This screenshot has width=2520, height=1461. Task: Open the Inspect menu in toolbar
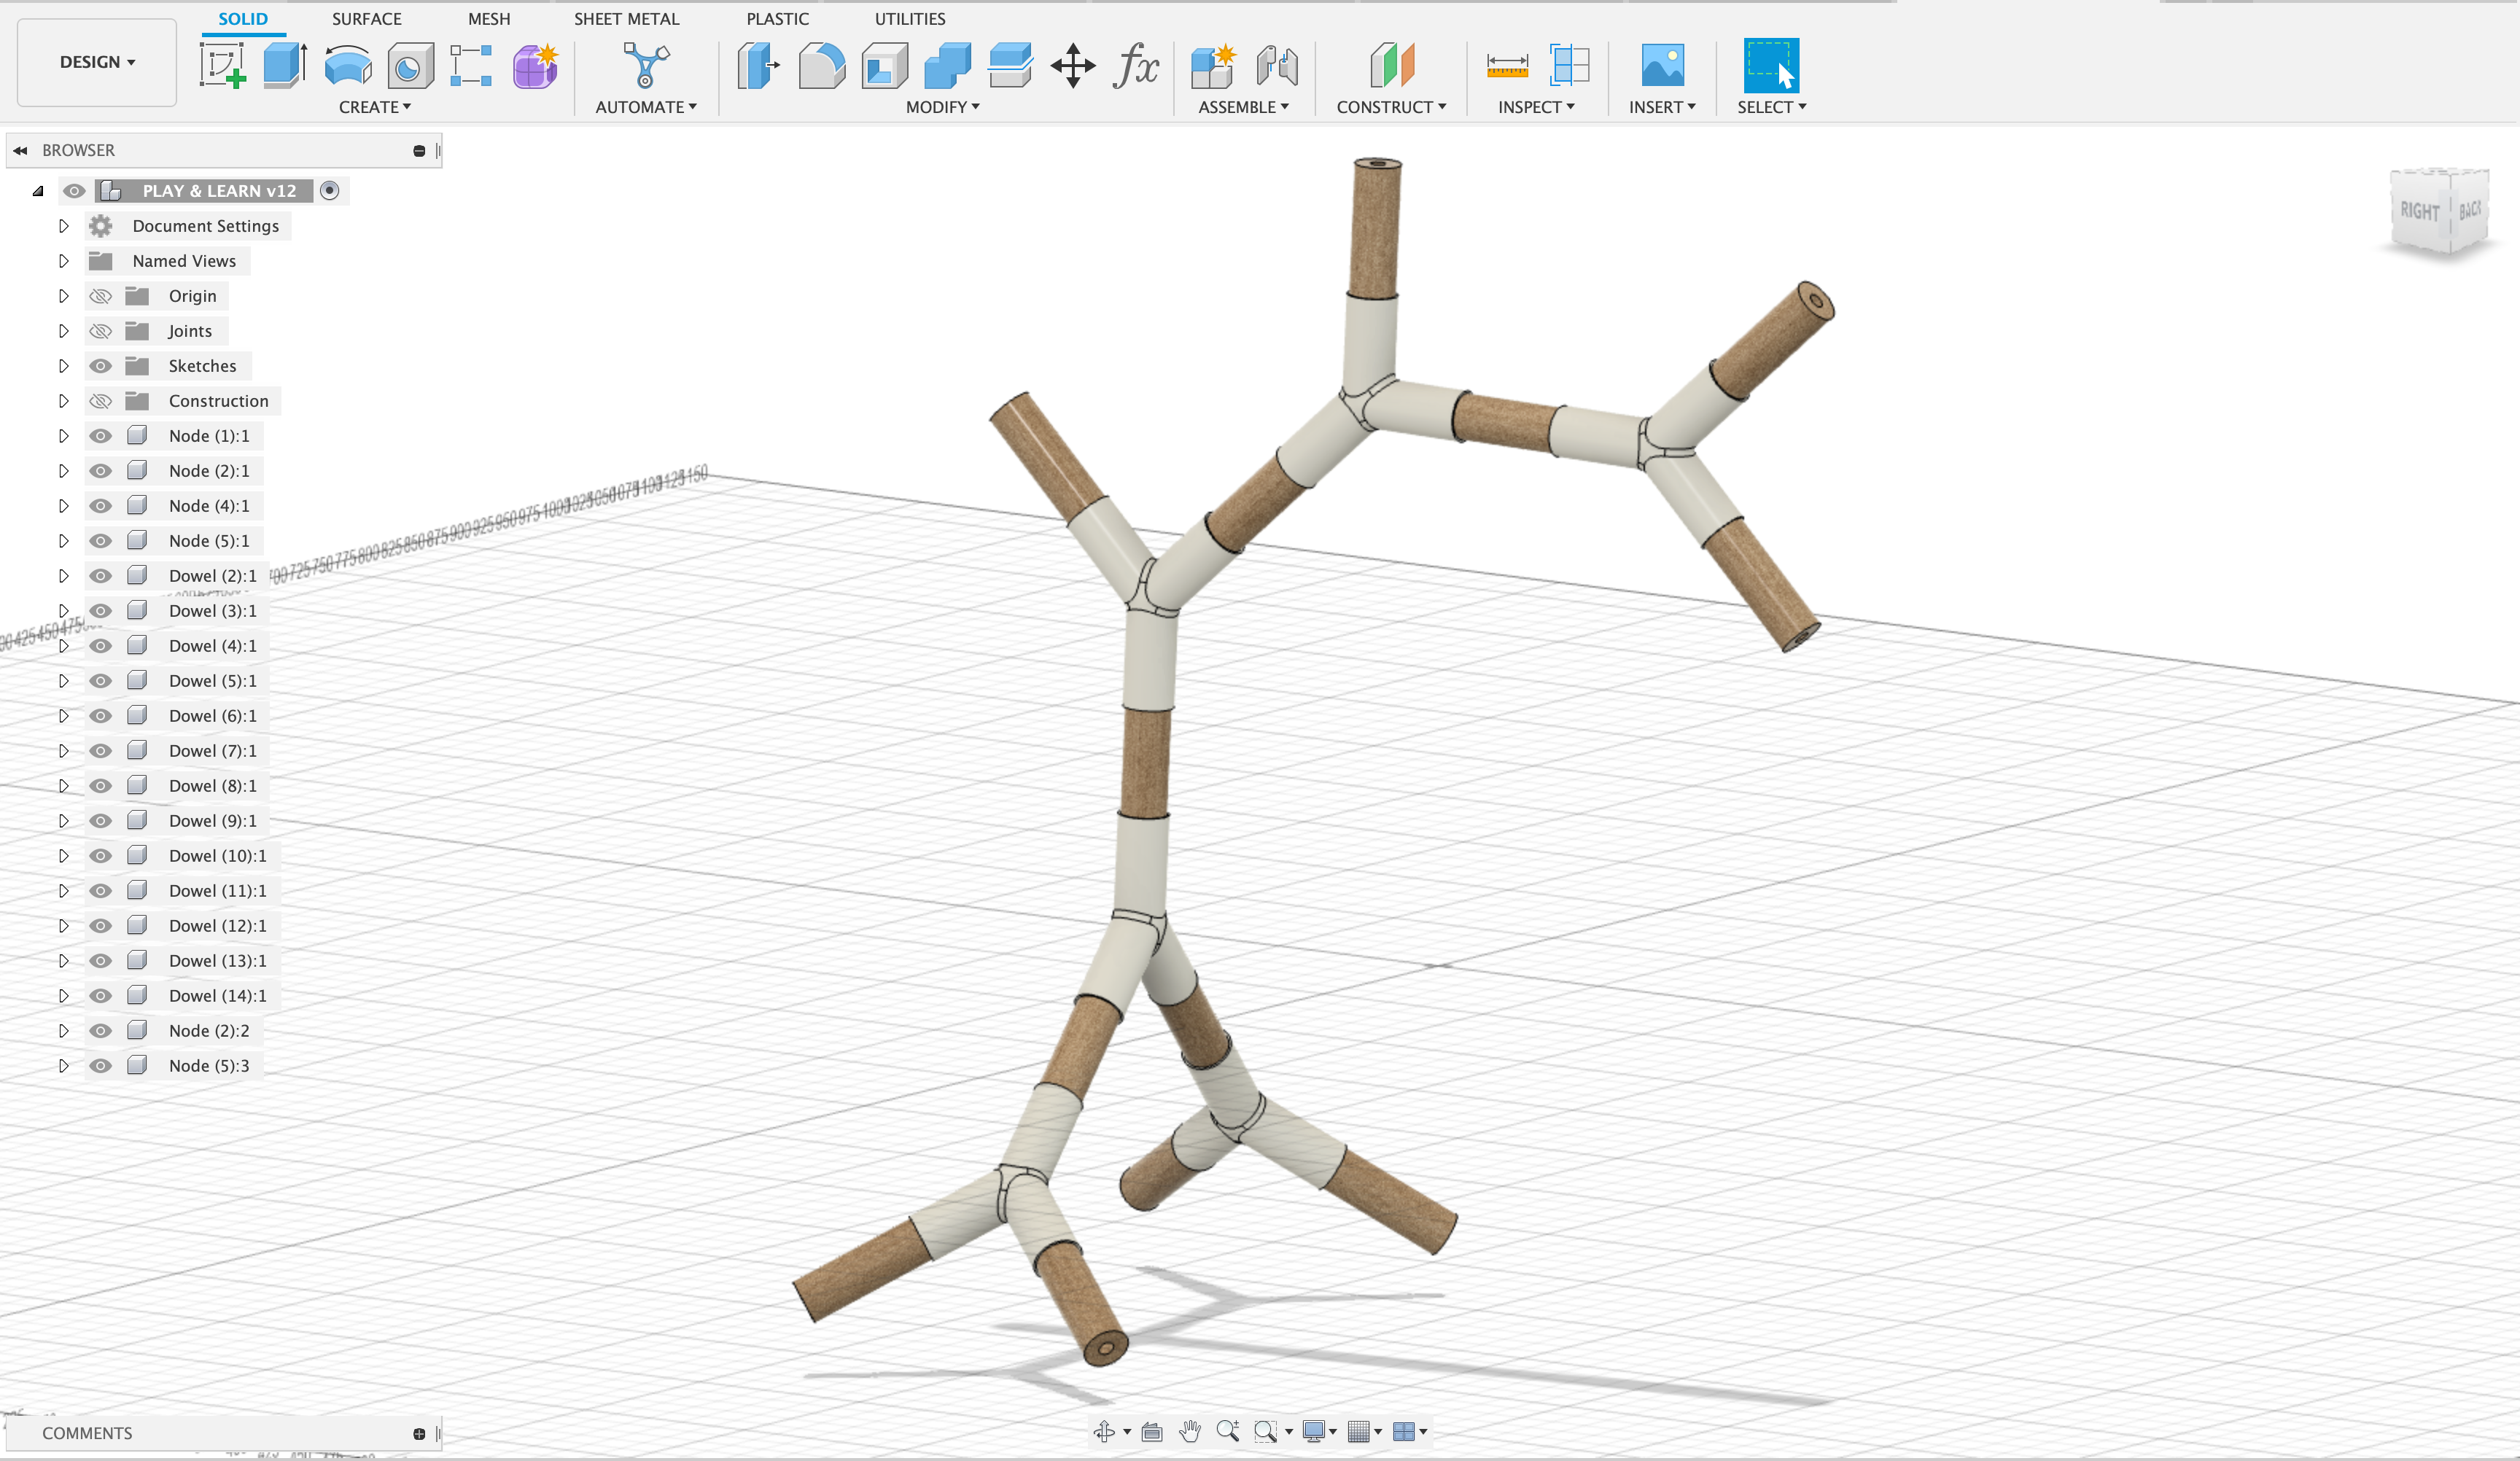(1537, 106)
